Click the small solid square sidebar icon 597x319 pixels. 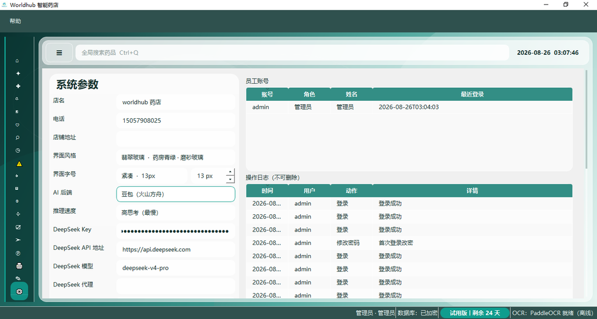[17, 188]
